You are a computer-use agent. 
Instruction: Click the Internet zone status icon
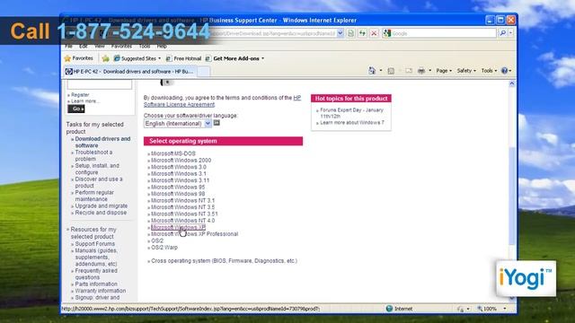[389, 309]
